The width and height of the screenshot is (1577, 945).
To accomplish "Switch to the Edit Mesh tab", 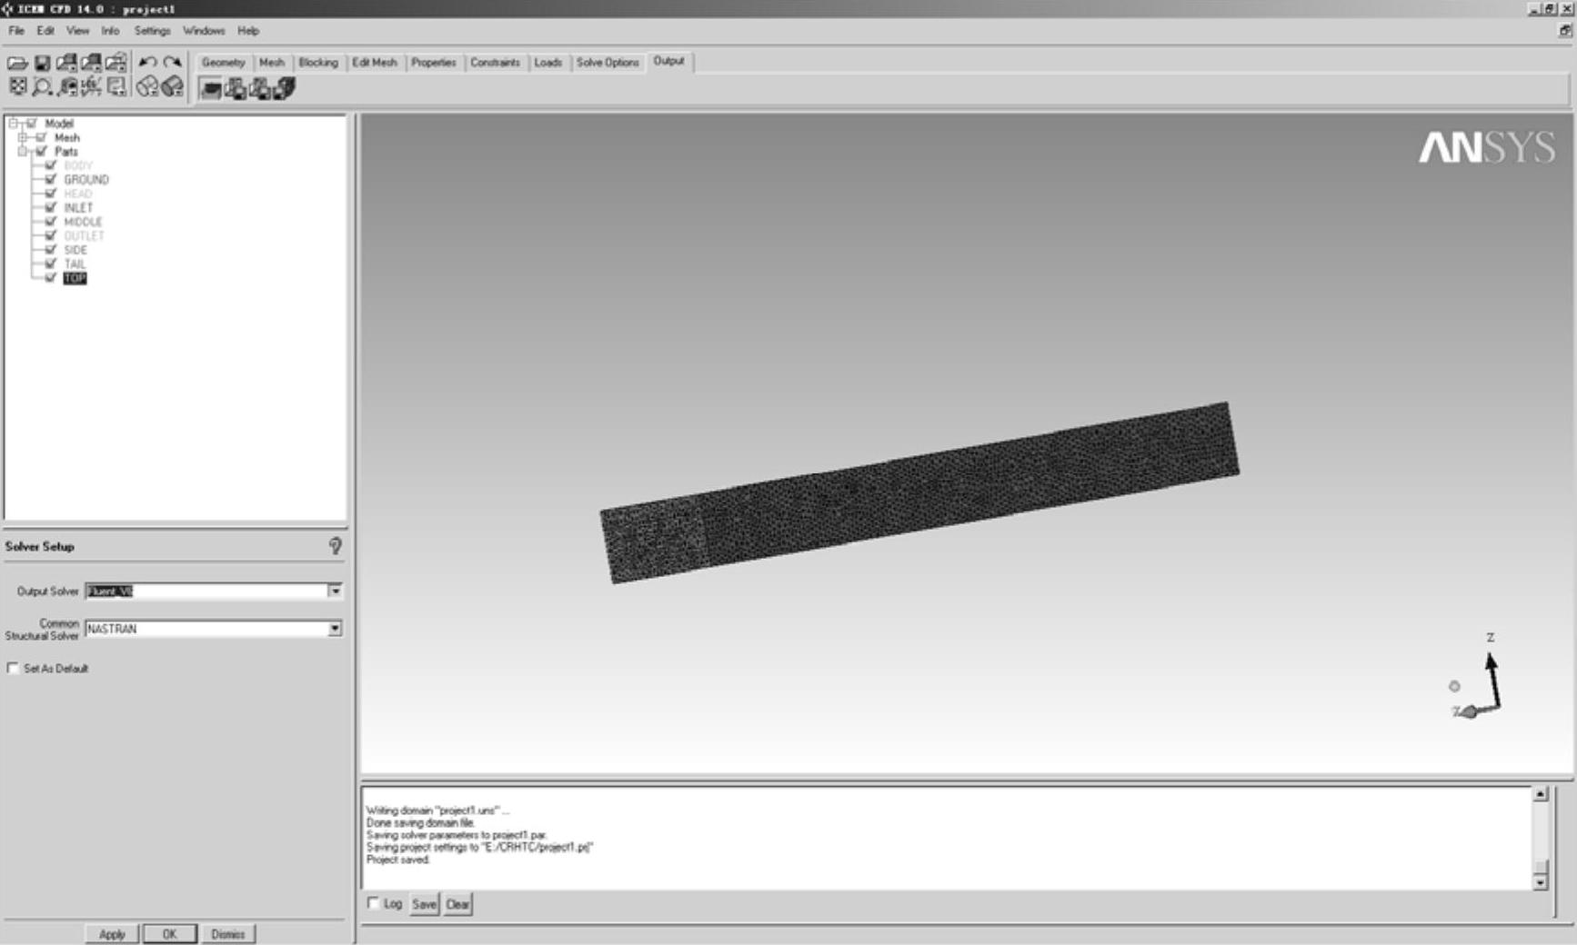I will coord(375,63).
